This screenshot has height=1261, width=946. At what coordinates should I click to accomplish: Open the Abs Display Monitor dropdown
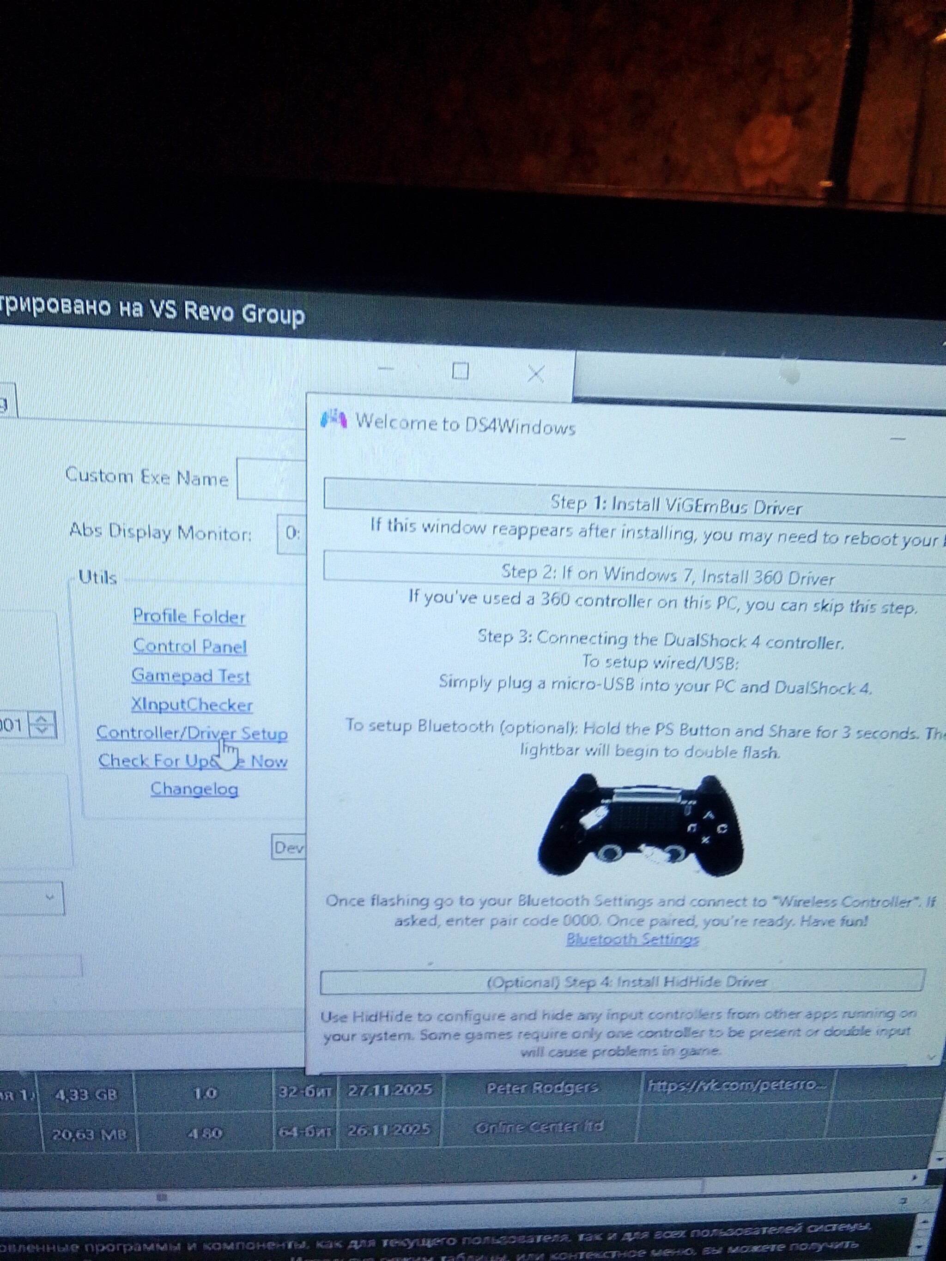(x=292, y=534)
